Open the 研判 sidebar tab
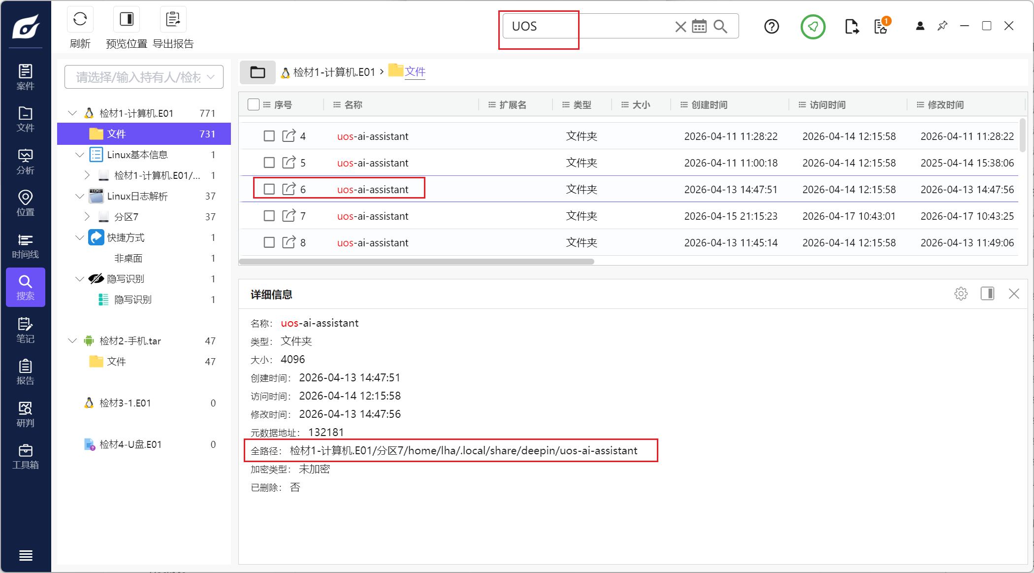1034x573 pixels. coord(26,414)
